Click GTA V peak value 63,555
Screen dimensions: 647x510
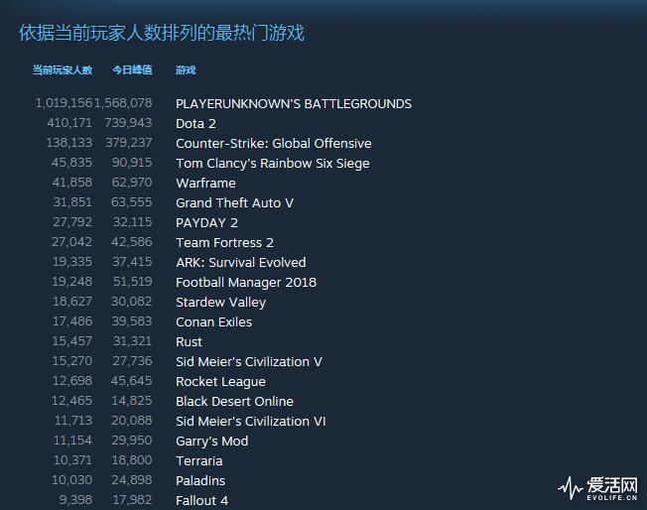[132, 201]
